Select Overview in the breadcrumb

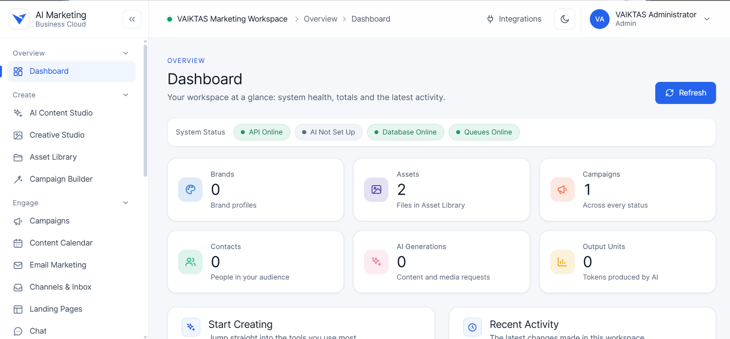[320, 19]
